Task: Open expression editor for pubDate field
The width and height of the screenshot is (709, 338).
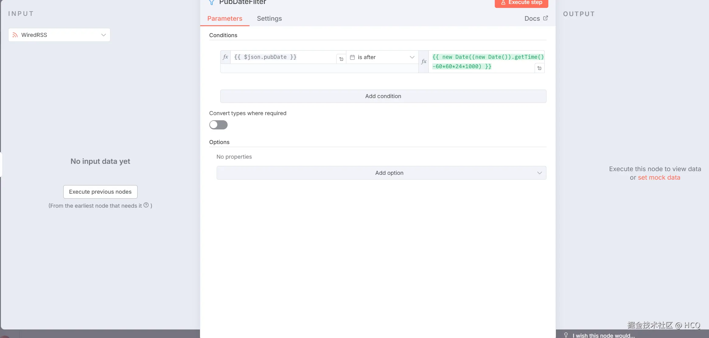Action: [x=341, y=59]
